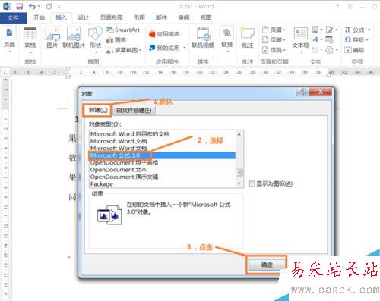Insert a Symbol (符号)
This screenshot has height=301, width=380.
[354, 39]
